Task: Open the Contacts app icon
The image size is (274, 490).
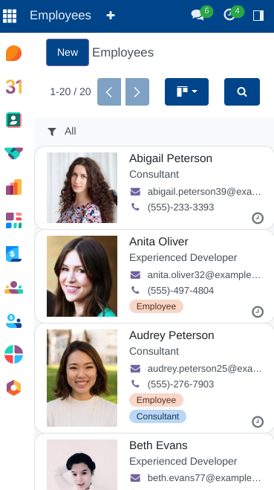Action: 13,120
